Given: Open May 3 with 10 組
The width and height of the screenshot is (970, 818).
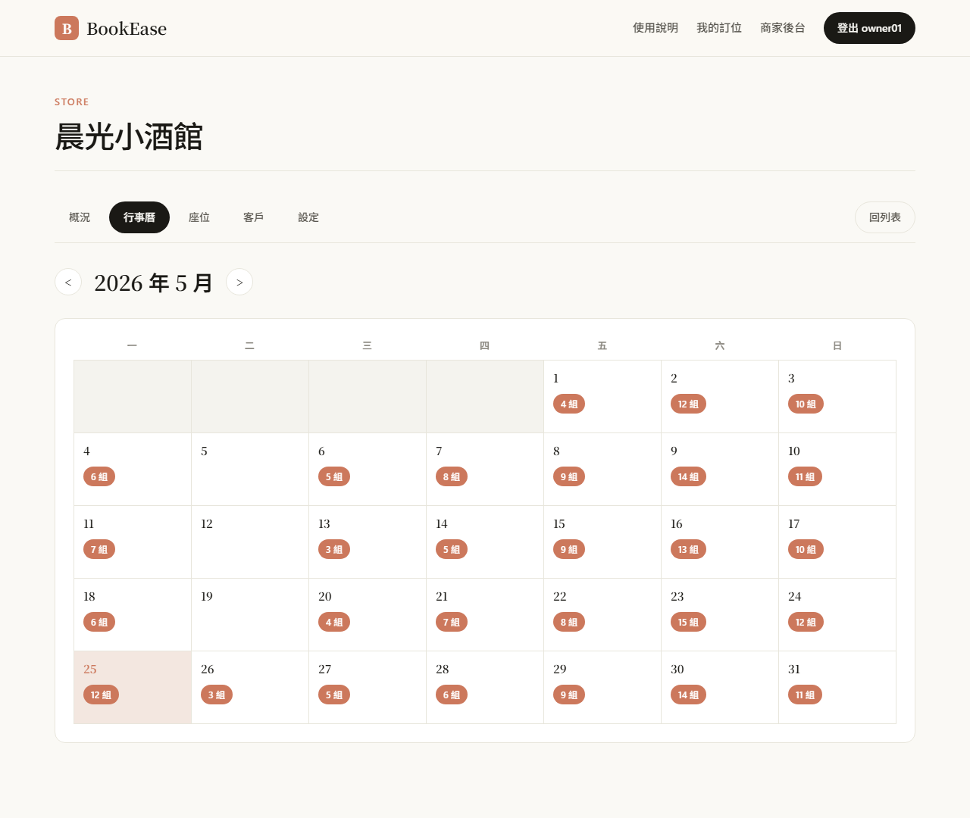Looking at the screenshot, I should click(x=837, y=397).
